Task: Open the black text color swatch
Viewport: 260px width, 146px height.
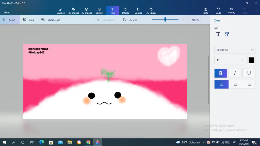Action: pyautogui.click(x=251, y=60)
